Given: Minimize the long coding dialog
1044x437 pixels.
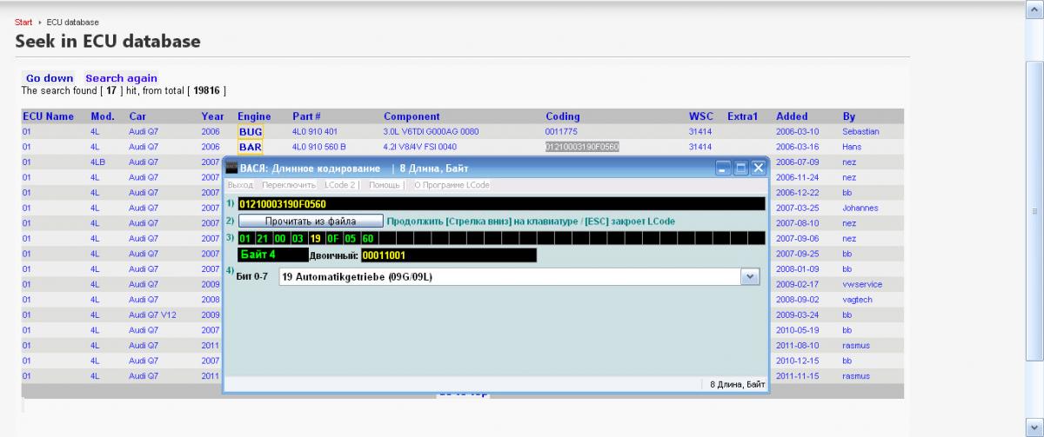Looking at the screenshot, I should [x=723, y=169].
